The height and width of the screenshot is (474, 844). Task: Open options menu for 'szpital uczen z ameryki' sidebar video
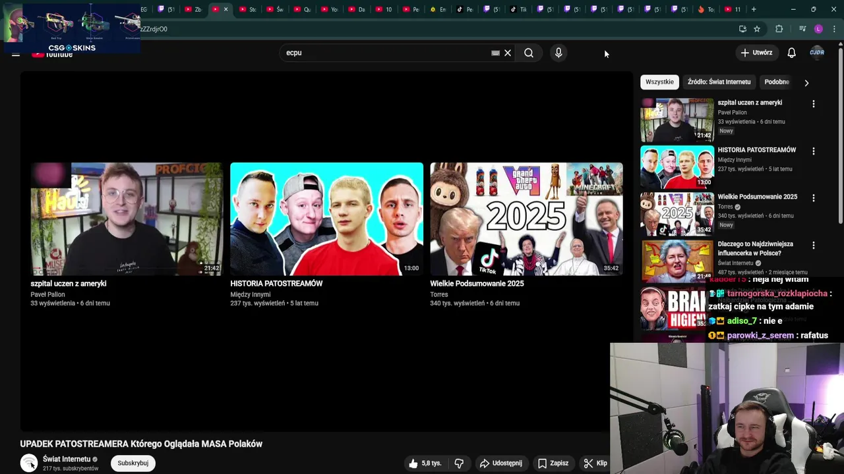tap(813, 104)
